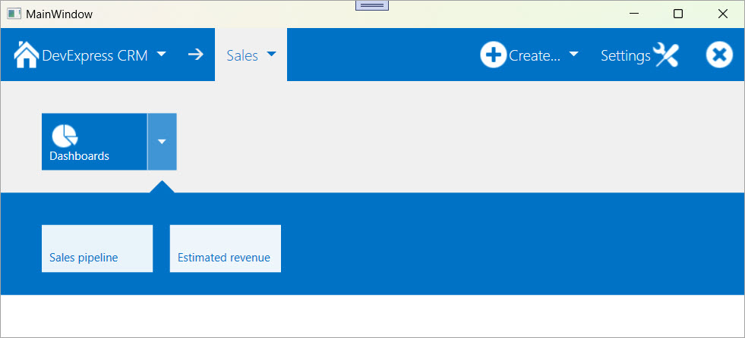The width and height of the screenshot is (745, 338).
Task: Click the Dashboards pie chart icon
Action: [65, 136]
